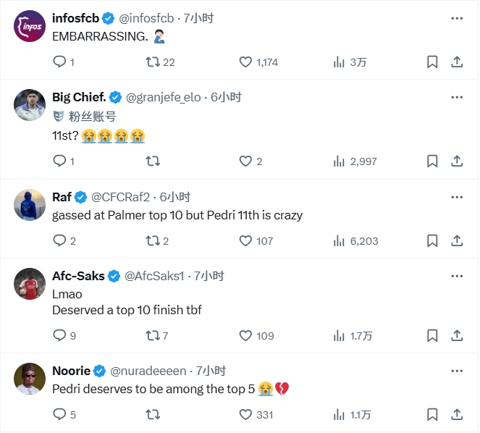Like Raf's tweet about Pedri 11th
This screenshot has height=433, width=480.
pyautogui.click(x=246, y=240)
